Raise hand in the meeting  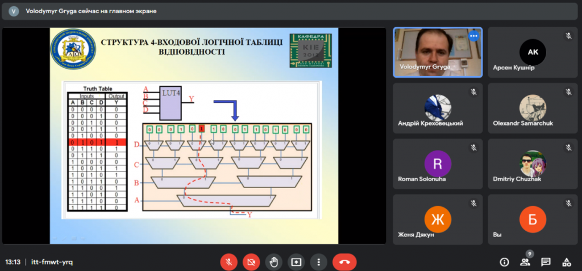click(273, 262)
